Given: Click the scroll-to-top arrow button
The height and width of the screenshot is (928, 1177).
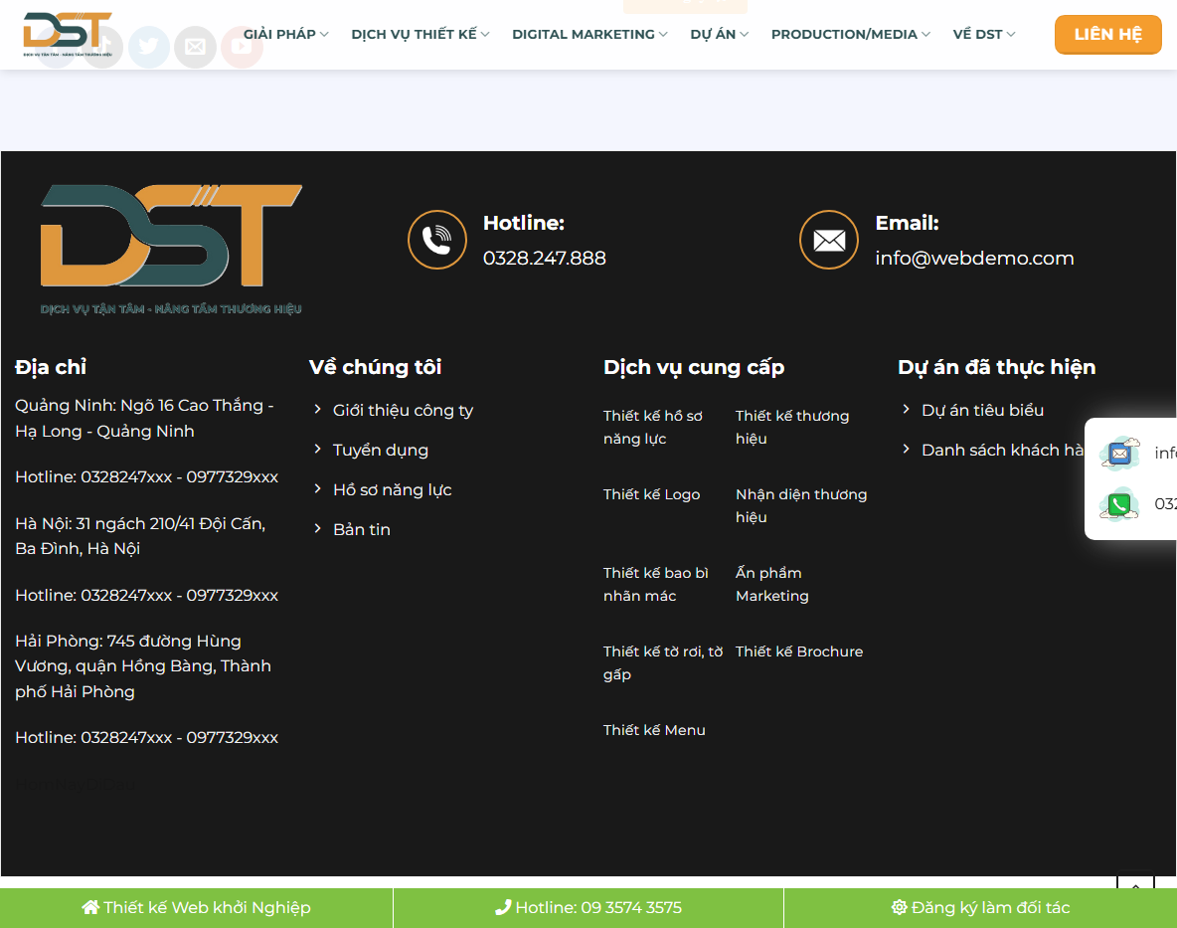Looking at the screenshot, I should coord(1135,886).
